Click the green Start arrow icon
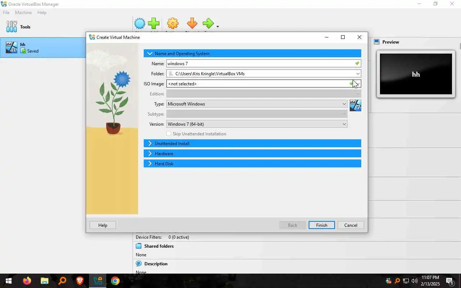The image size is (461, 288). coord(208,24)
